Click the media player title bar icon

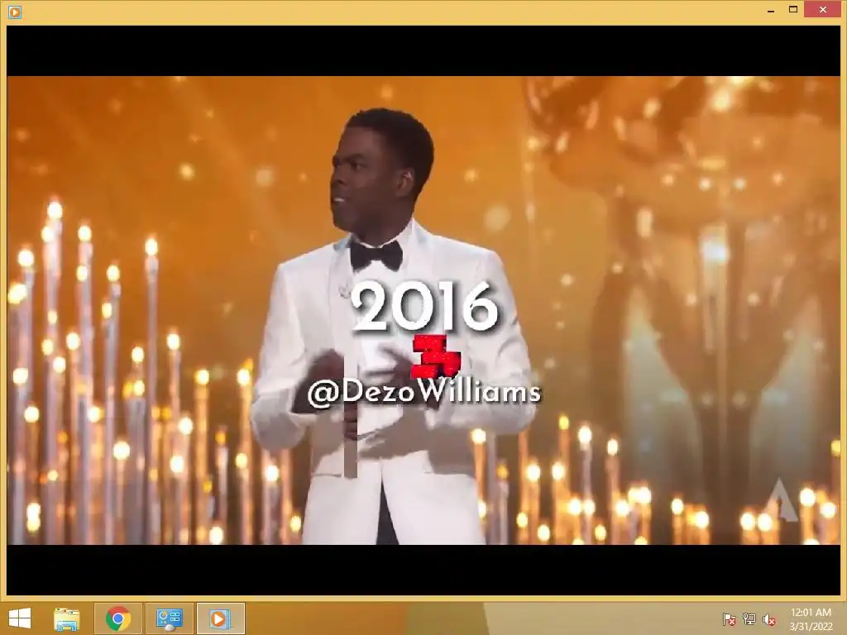pyautogui.click(x=15, y=12)
